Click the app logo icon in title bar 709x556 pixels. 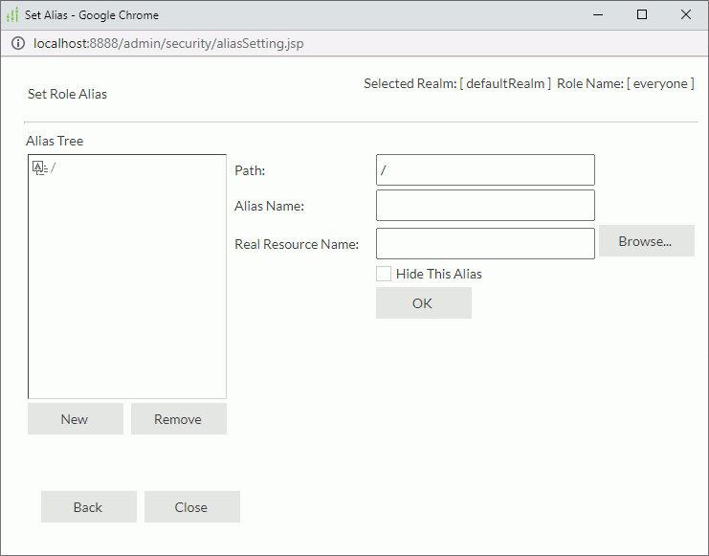coord(12,15)
